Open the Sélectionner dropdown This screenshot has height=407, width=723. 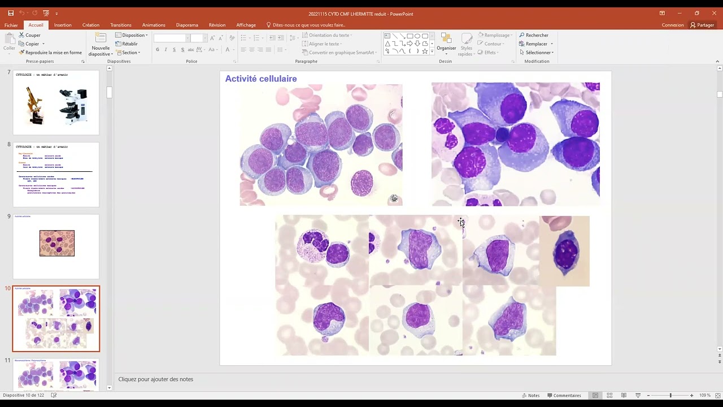(537, 53)
